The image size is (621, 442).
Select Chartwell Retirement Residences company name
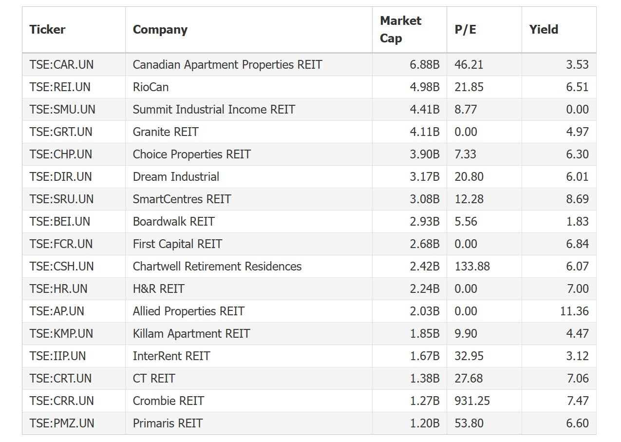[x=217, y=266]
